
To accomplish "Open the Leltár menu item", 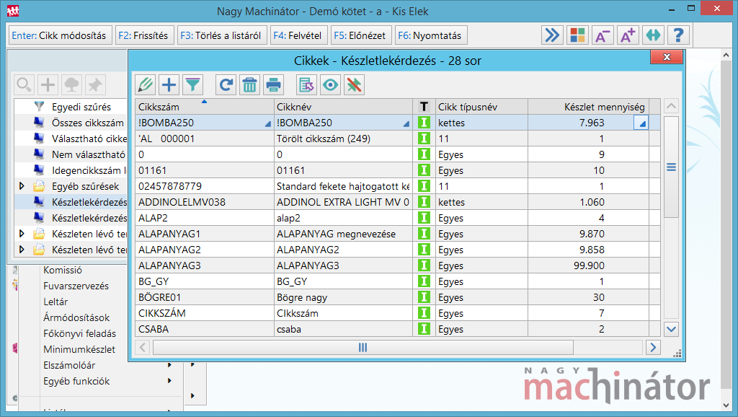I will (x=55, y=302).
